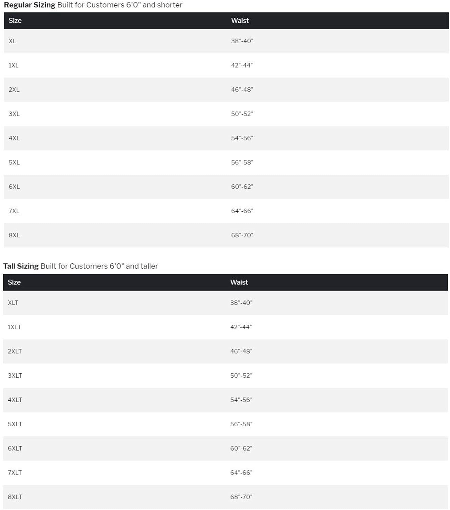This screenshot has width=450, height=510.
Task: Click the 4XL size label
Action: (14, 138)
